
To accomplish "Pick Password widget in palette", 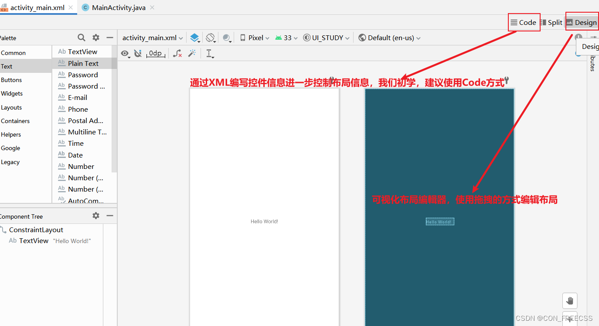I will 82,75.
